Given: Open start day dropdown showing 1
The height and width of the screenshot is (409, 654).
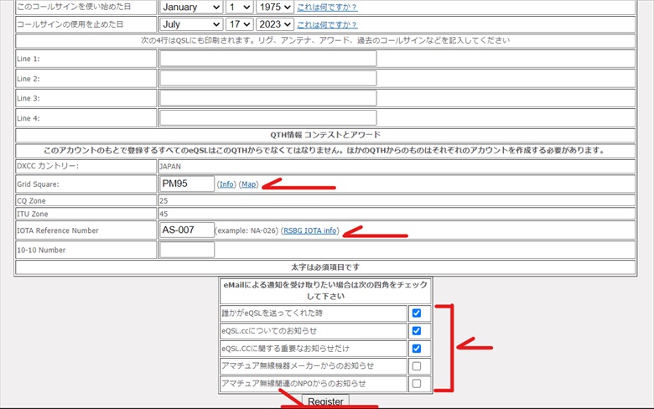Looking at the screenshot, I should tap(240, 7).
